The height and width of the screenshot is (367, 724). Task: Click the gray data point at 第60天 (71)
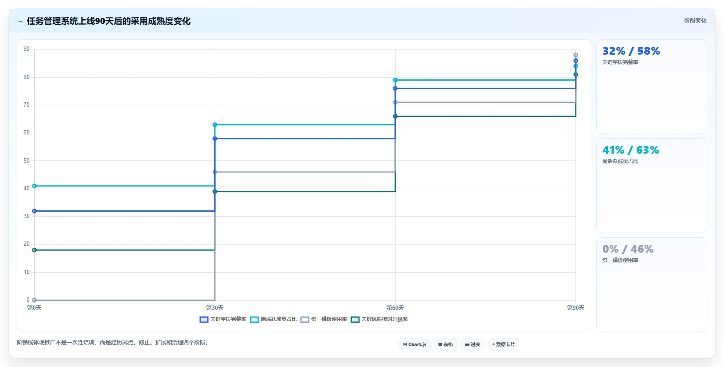(395, 102)
